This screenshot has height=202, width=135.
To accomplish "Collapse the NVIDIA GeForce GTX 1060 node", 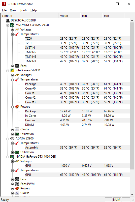I will 8,157.
